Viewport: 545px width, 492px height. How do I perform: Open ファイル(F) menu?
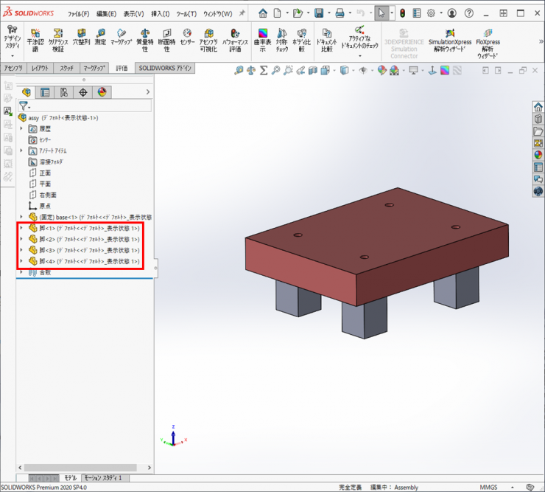click(79, 13)
